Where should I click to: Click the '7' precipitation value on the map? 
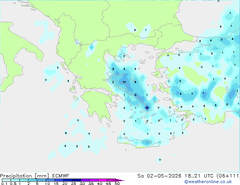coord(203,93)
